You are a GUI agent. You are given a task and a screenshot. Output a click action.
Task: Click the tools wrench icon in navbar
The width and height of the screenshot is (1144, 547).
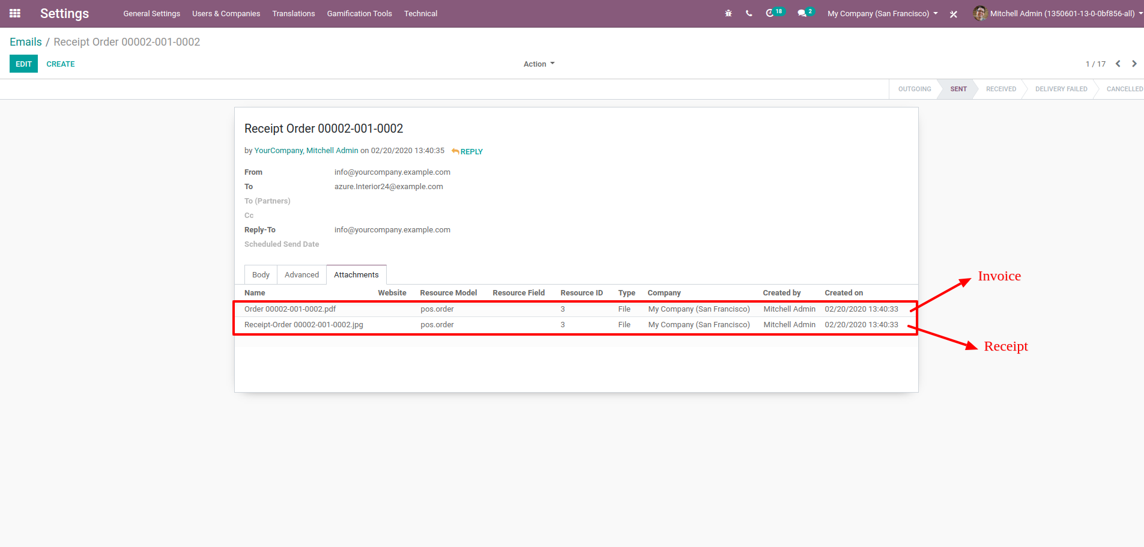[953, 14]
